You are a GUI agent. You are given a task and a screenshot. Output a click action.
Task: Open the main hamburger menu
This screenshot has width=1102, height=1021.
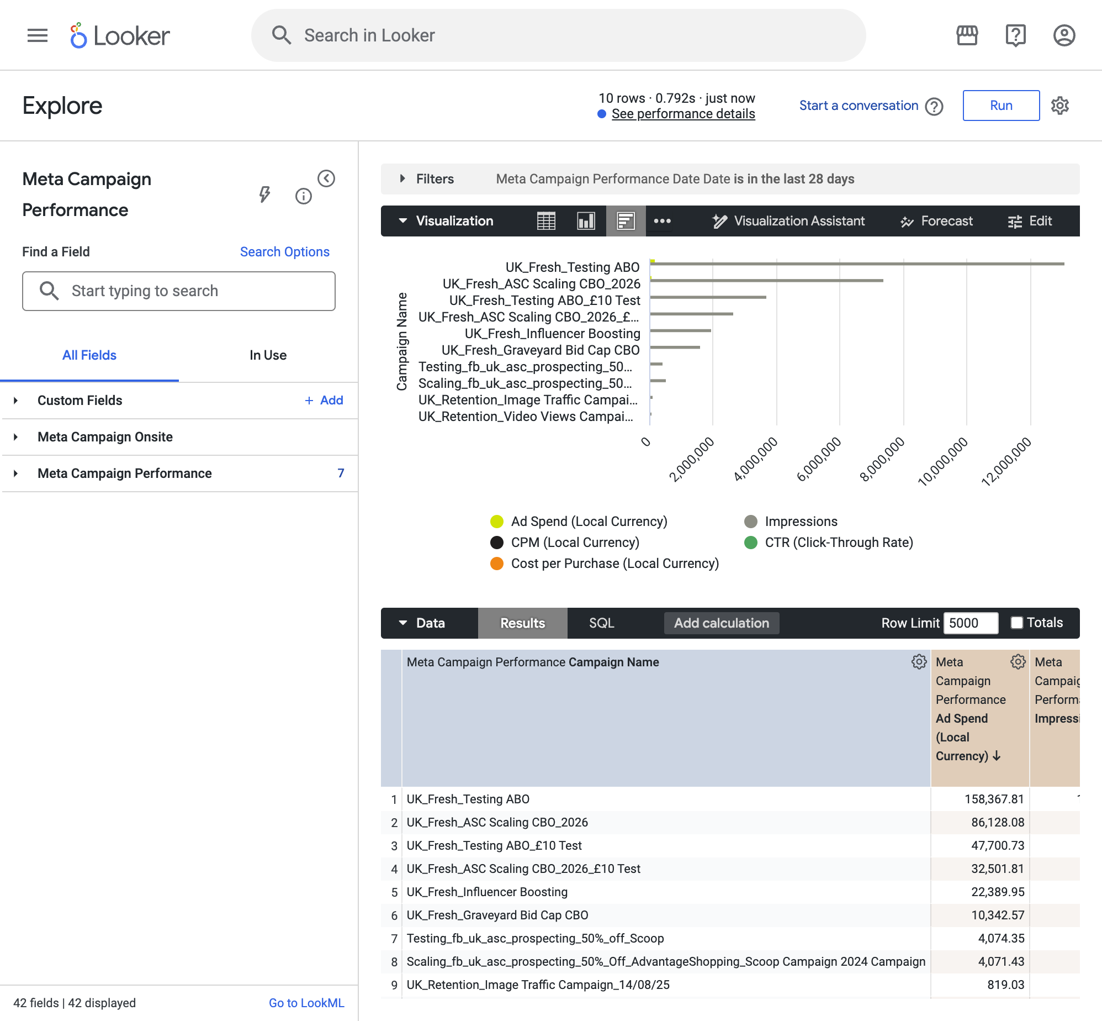(x=38, y=36)
